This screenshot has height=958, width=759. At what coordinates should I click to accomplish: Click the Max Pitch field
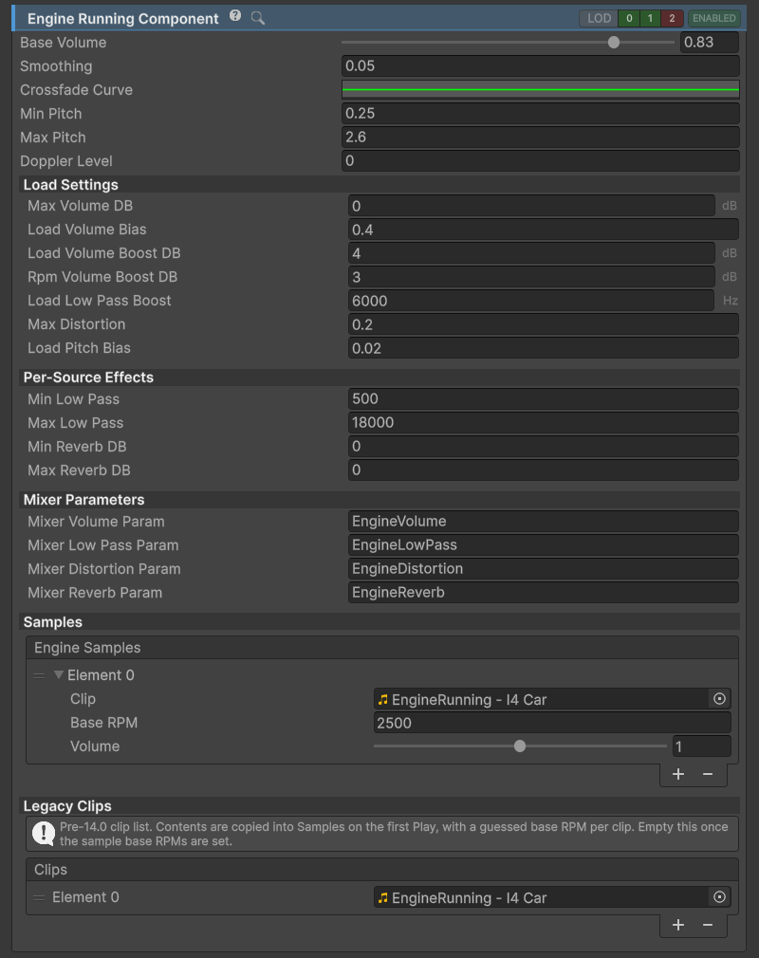coord(540,137)
